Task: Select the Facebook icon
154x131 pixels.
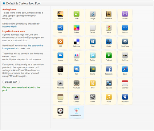Action: 109,69
